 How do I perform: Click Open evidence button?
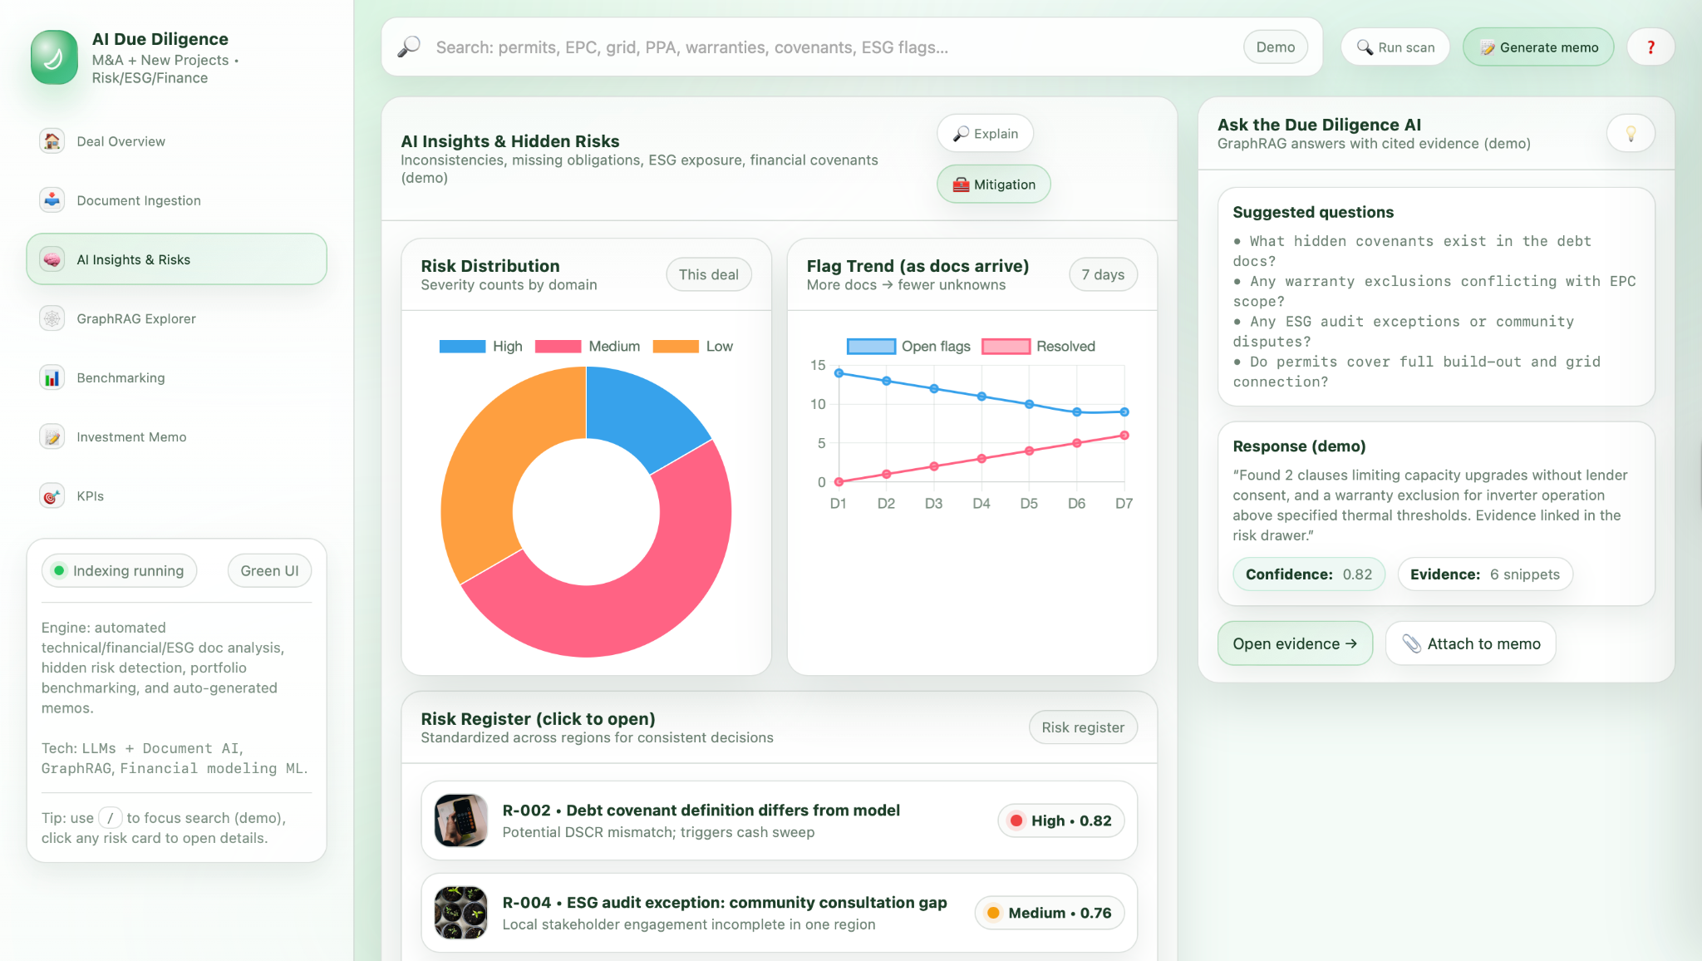click(x=1294, y=643)
